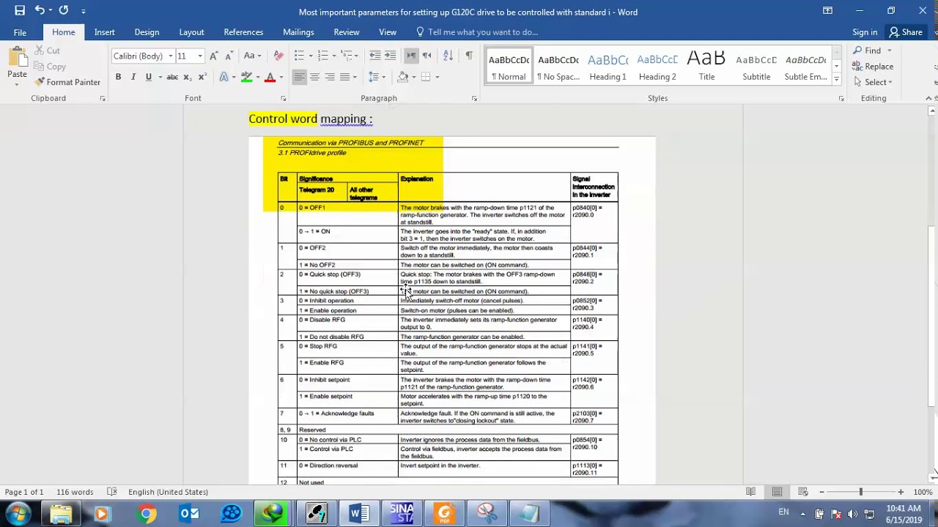Click the zoom slider handle
Screen dimensions: 938x527
(x=861, y=492)
